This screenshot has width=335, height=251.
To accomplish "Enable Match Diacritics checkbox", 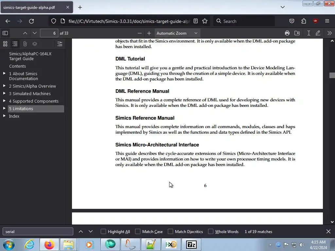I will point(170,232).
